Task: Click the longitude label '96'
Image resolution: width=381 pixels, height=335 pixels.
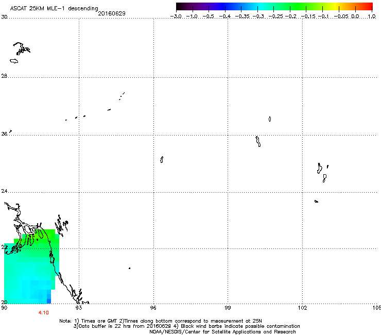Action: 153,308
